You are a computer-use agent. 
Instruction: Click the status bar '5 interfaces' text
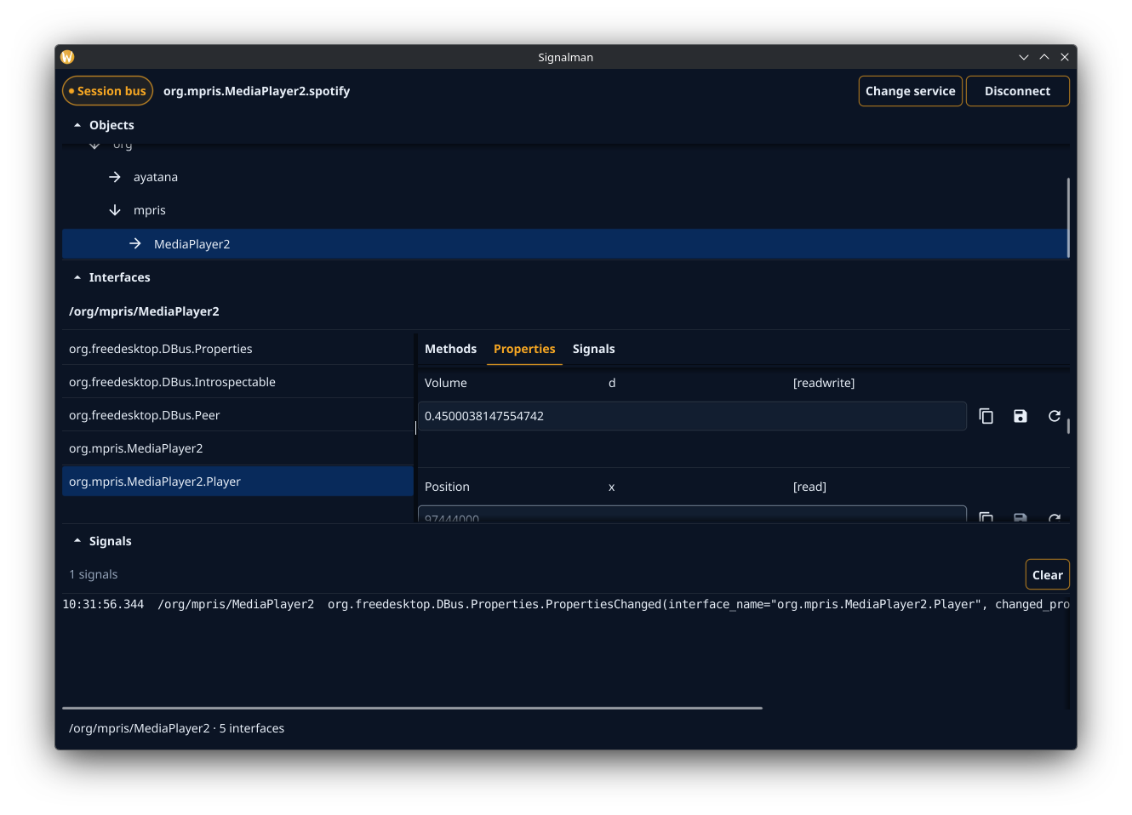click(x=252, y=728)
